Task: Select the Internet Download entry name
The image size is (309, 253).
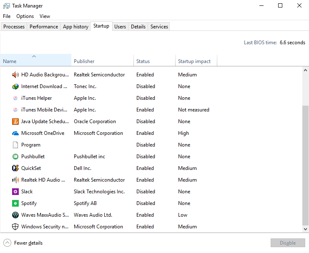Action: coord(44,86)
